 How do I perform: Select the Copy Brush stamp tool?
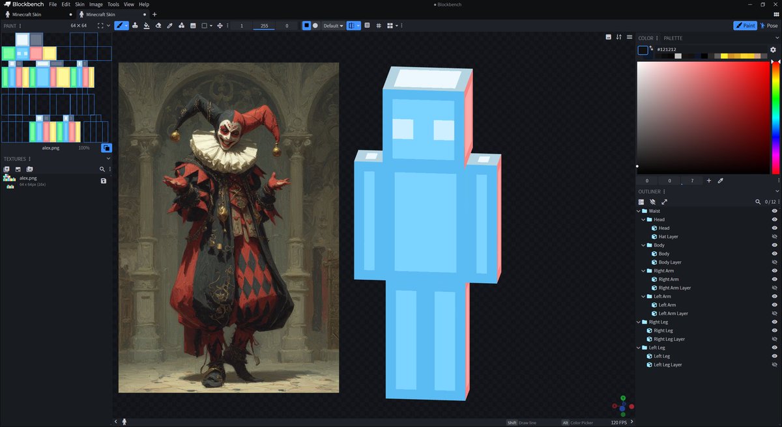(x=134, y=25)
